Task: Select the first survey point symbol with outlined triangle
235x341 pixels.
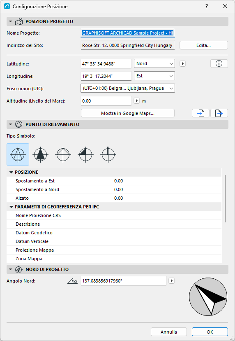Action: (x=18, y=154)
